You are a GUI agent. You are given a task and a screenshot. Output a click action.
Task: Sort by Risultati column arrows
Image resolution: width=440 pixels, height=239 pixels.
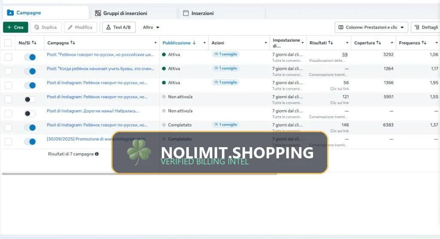tap(331, 42)
